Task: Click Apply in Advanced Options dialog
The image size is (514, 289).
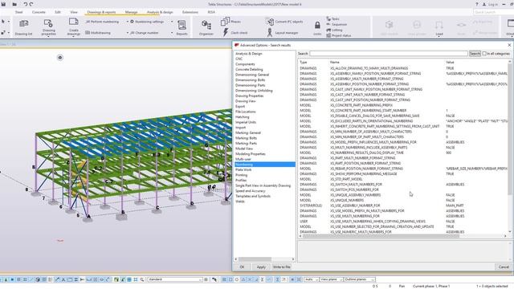Action: pyautogui.click(x=261, y=267)
